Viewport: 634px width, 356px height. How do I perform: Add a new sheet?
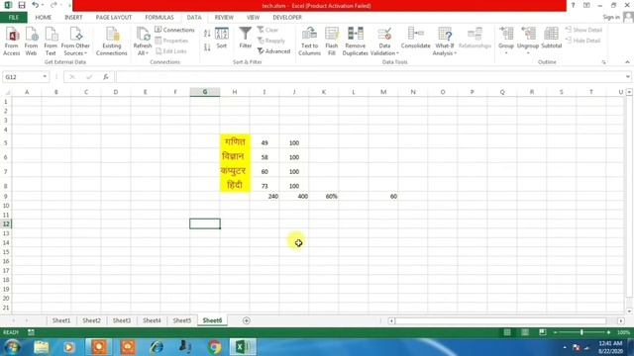(x=247, y=320)
